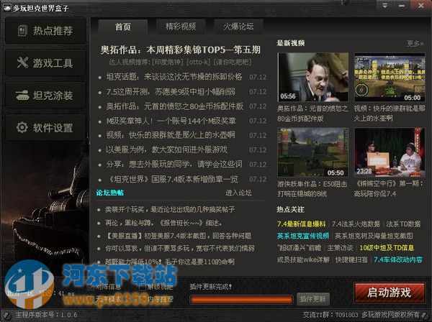Switch to the 精彩视频 tab
The image size is (432, 322).
point(181,27)
